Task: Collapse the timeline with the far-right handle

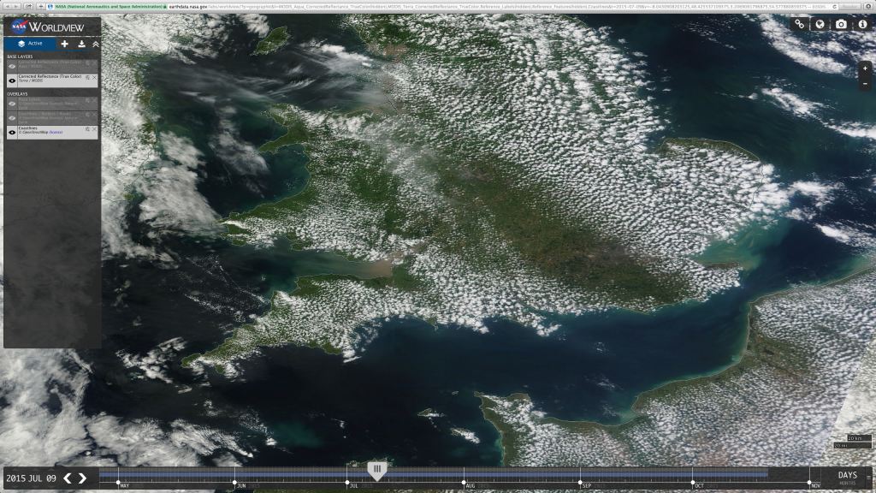Action: pos(869,478)
